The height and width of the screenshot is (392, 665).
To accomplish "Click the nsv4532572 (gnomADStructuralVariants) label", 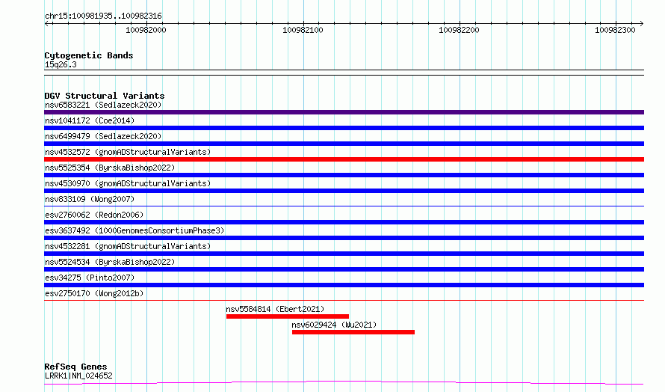I will tap(128, 152).
